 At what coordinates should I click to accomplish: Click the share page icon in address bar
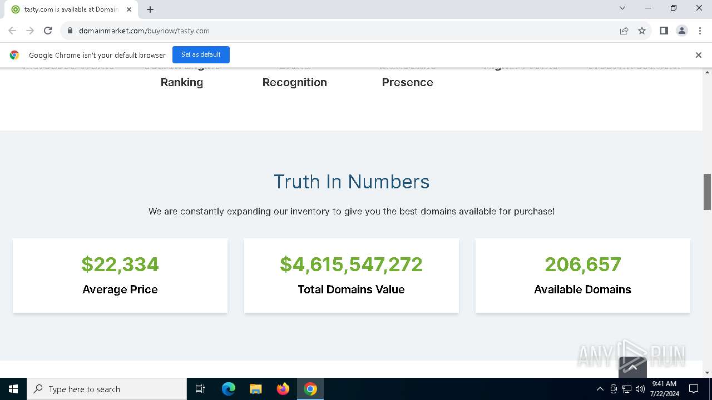(624, 31)
